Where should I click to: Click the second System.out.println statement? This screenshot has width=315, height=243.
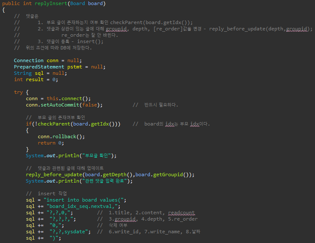(x=79, y=181)
